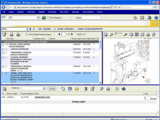Click the open folder icon in shopping list
This screenshot has height=120, width=160.
[x=76, y=89]
